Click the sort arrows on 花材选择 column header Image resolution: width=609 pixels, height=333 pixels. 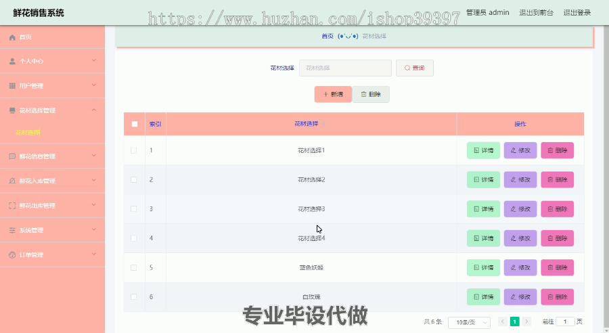click(323, 124)
